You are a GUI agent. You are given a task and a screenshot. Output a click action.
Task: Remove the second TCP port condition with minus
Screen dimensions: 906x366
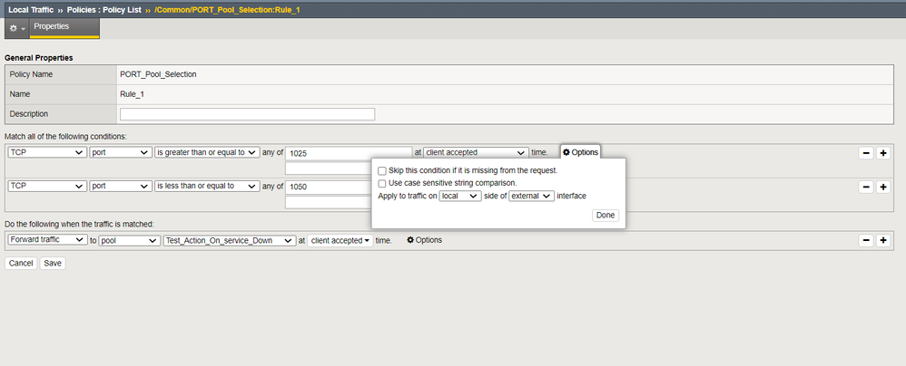(865, 187)
